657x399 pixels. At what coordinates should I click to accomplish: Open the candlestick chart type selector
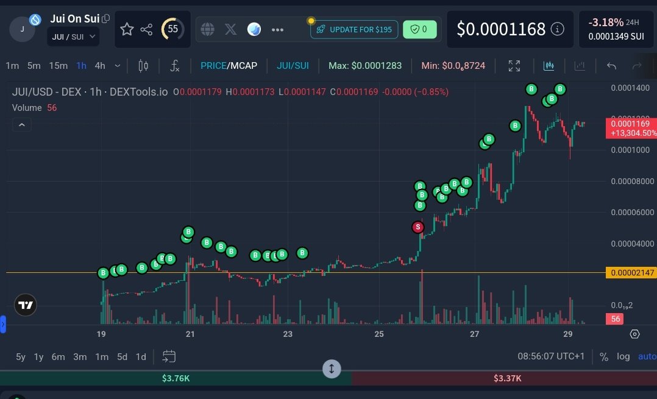tap(143, 66)
